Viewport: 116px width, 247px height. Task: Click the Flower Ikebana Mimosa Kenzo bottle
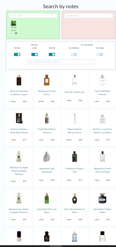tap(75, 118)
